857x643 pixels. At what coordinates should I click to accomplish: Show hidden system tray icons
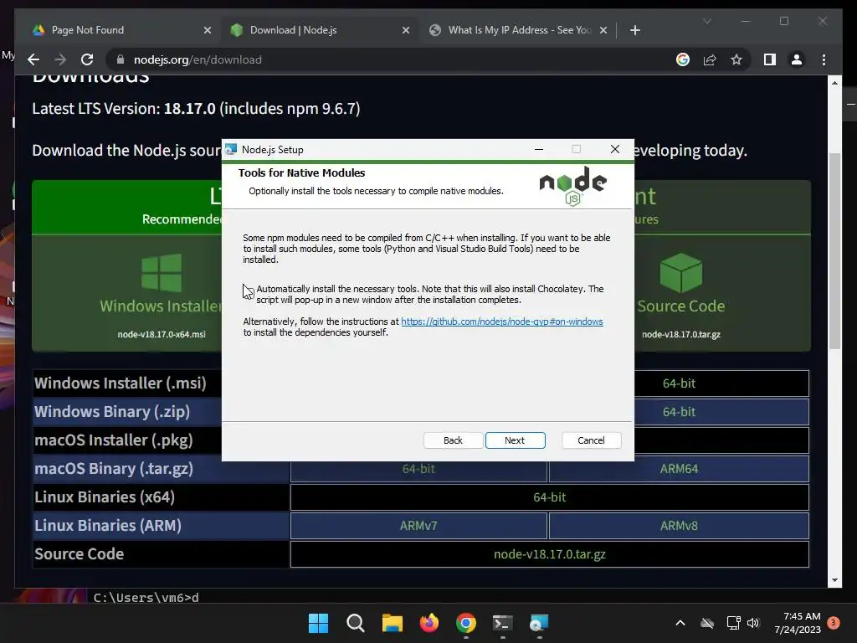pyautogui.click(x=680, y=623)
